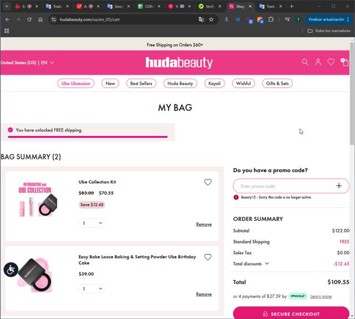Click the free shipping progress bar
Screen dimensions: 355x319
tap(88, 137)
